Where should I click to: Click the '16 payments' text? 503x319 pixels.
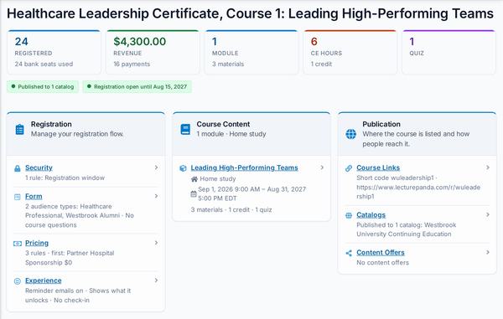tap(132, 64)
